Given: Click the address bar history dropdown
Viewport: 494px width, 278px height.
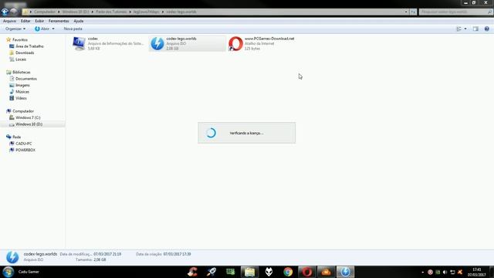Looking at the screenshot, I should click(x=406, y=12).
